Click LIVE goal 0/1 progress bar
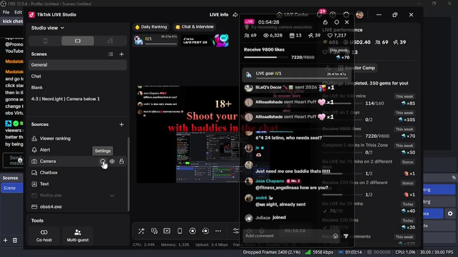The width and height of the screenshot is (458, 257). [x=301, y=78]
